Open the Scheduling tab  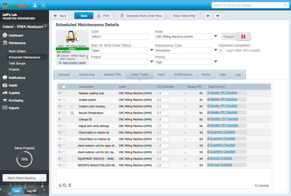[x=86, y=75]
